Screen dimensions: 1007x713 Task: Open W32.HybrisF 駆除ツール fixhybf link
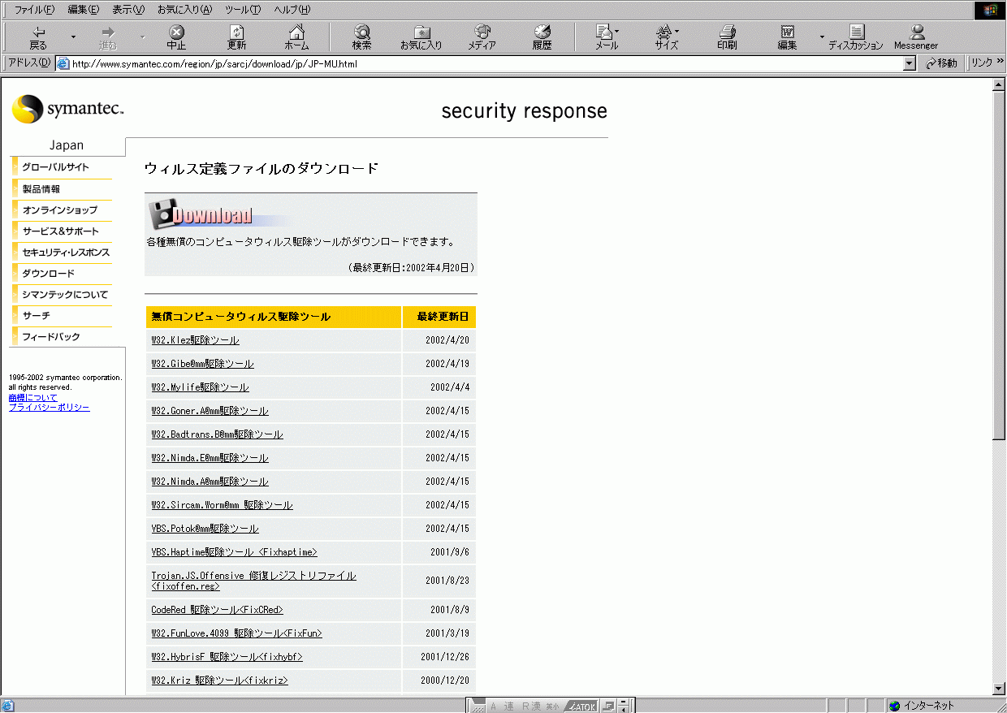(x=227, y=657)
